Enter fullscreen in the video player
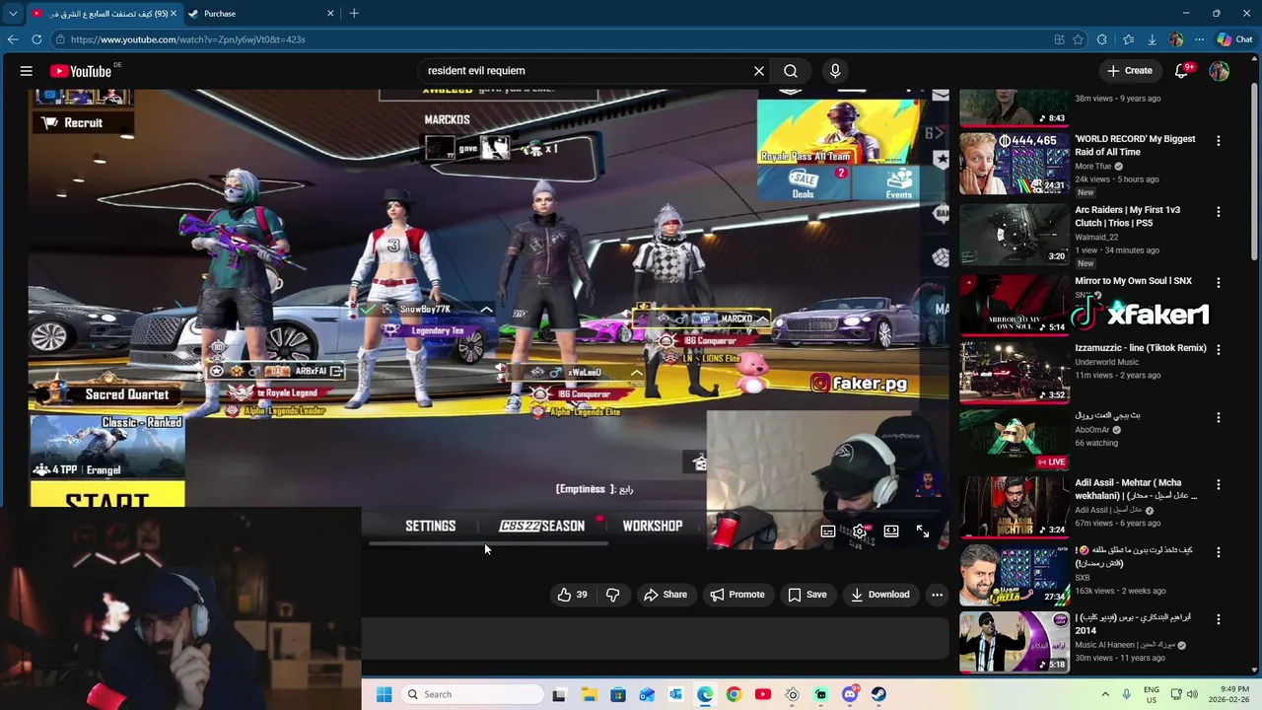The height and width of the screenshot is (710, 1262). [923, 532]
